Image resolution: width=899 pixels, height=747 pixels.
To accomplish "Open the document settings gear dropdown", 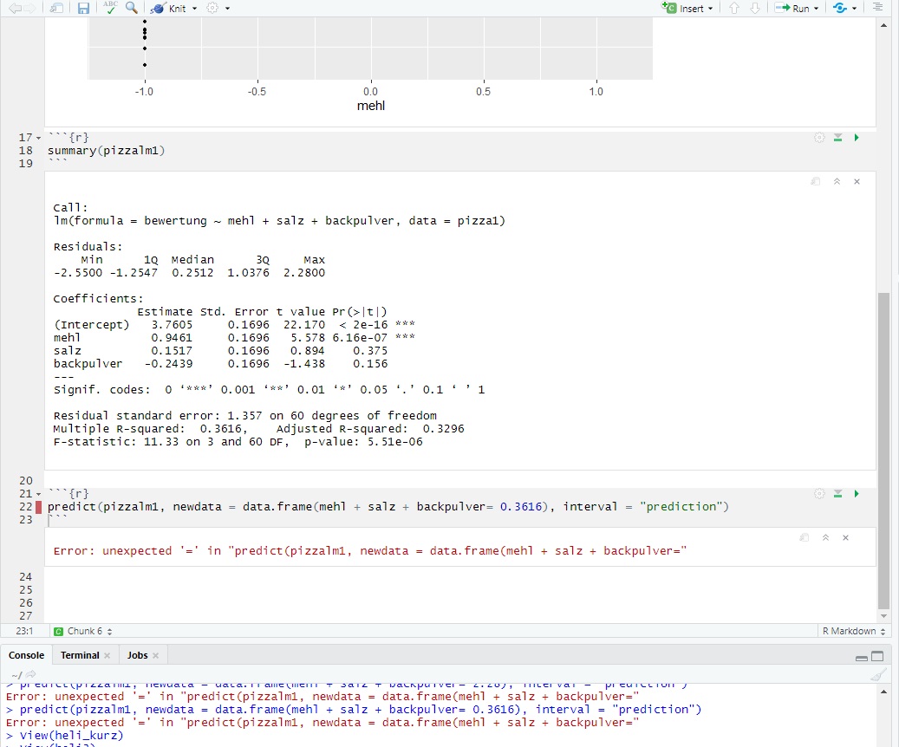I will (x=214, y=8).
